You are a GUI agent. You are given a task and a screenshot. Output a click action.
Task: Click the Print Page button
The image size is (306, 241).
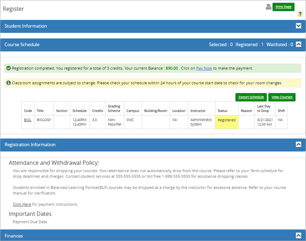click(x=283, y=7)
